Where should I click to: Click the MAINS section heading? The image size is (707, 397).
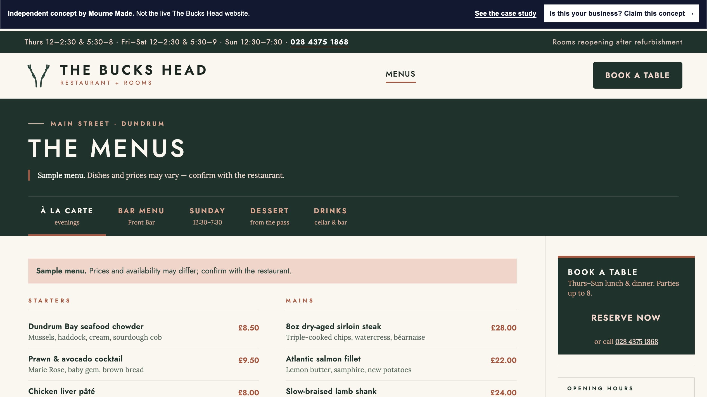coord(300,301)
